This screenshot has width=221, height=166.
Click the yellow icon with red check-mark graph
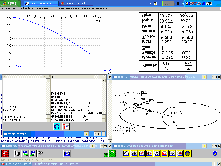click(x=142, y=154)
